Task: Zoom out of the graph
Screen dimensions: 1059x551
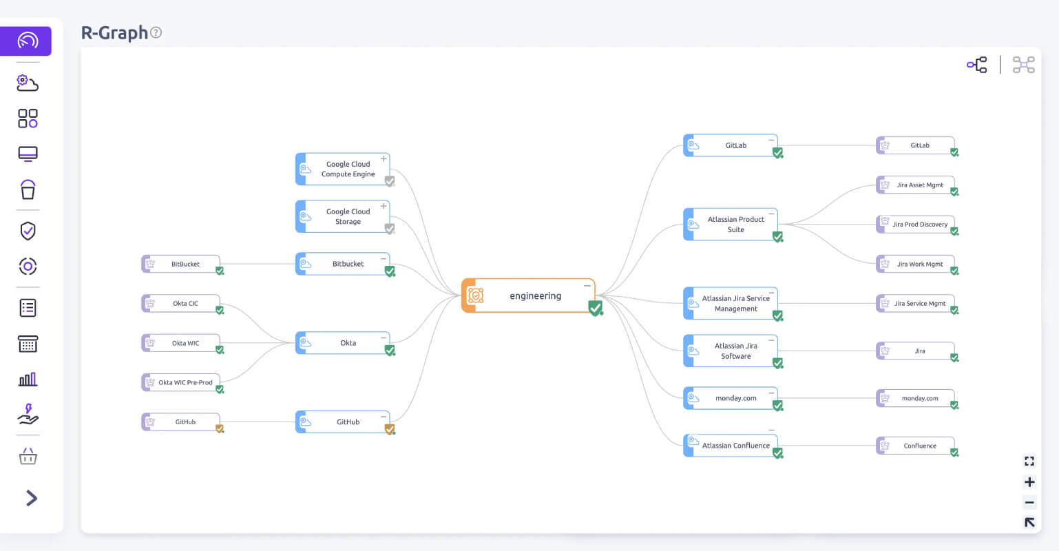Action: pos(1029,503)
